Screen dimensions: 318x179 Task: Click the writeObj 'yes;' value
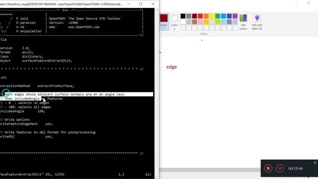tap(49, 137)
